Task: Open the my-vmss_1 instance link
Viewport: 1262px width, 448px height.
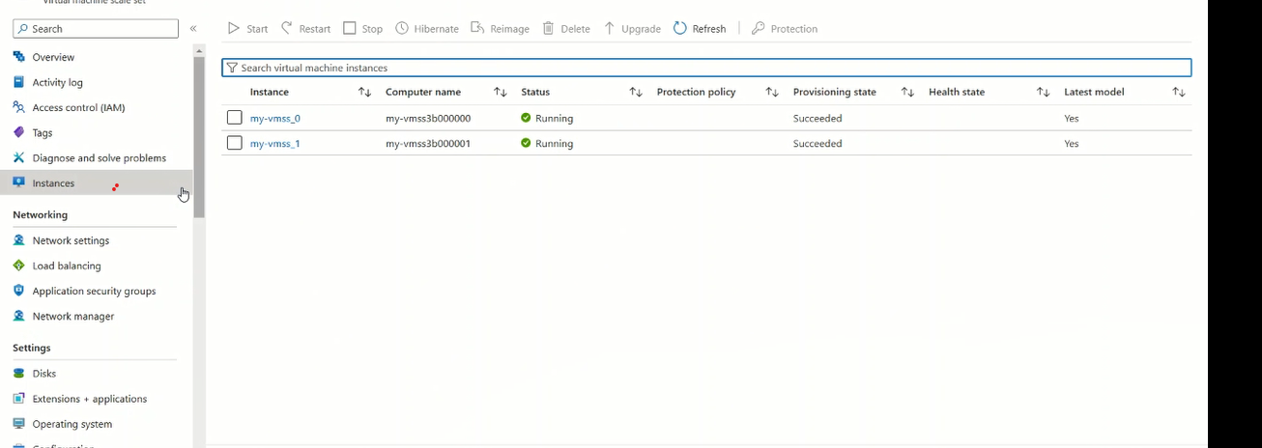Action: click(275, 143)
